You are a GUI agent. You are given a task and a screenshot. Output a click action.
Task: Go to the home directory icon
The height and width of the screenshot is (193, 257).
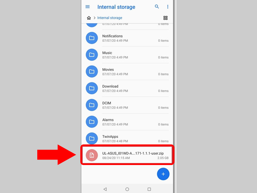89,18
